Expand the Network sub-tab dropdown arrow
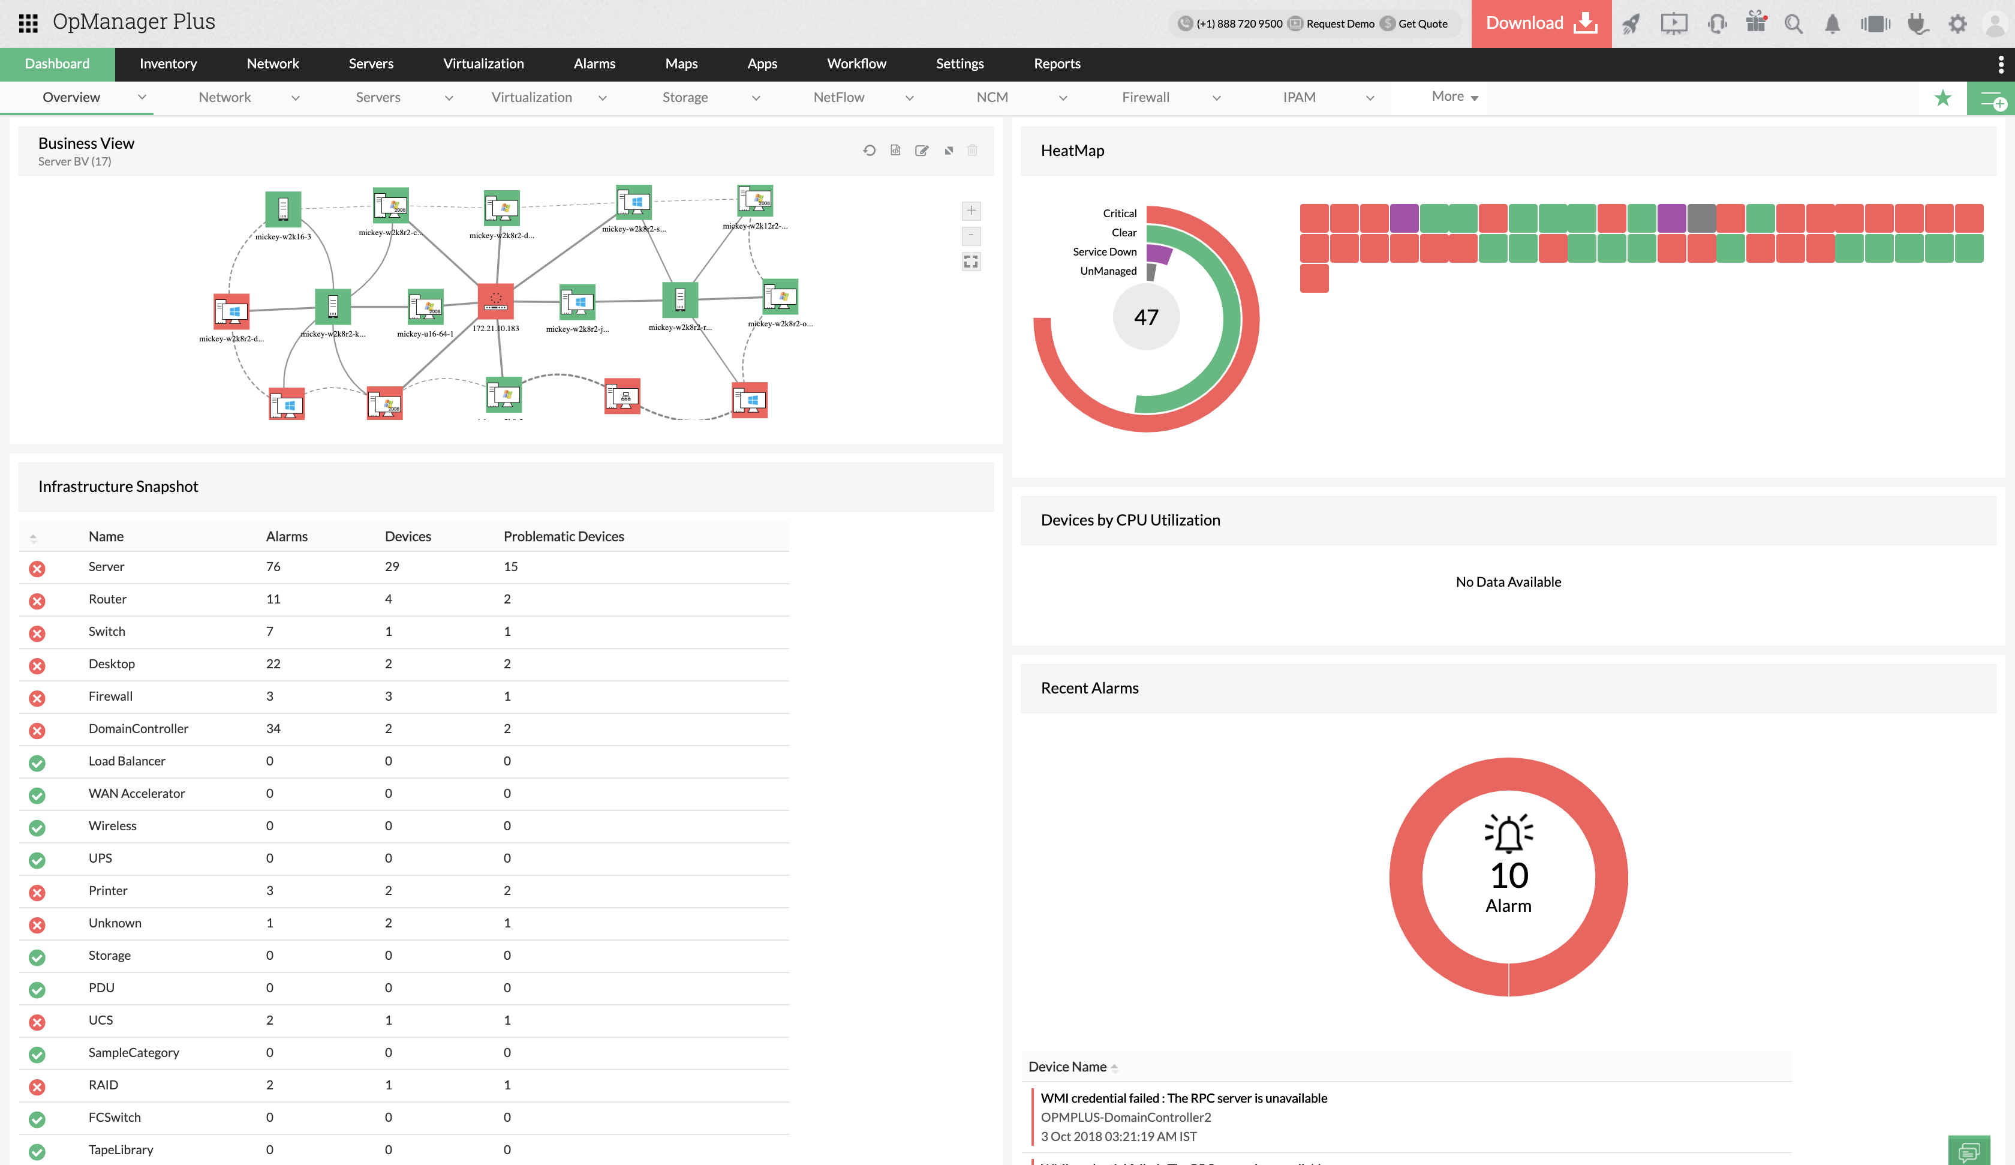This screenshot has height=1165, width=2015. click(295, 98)
